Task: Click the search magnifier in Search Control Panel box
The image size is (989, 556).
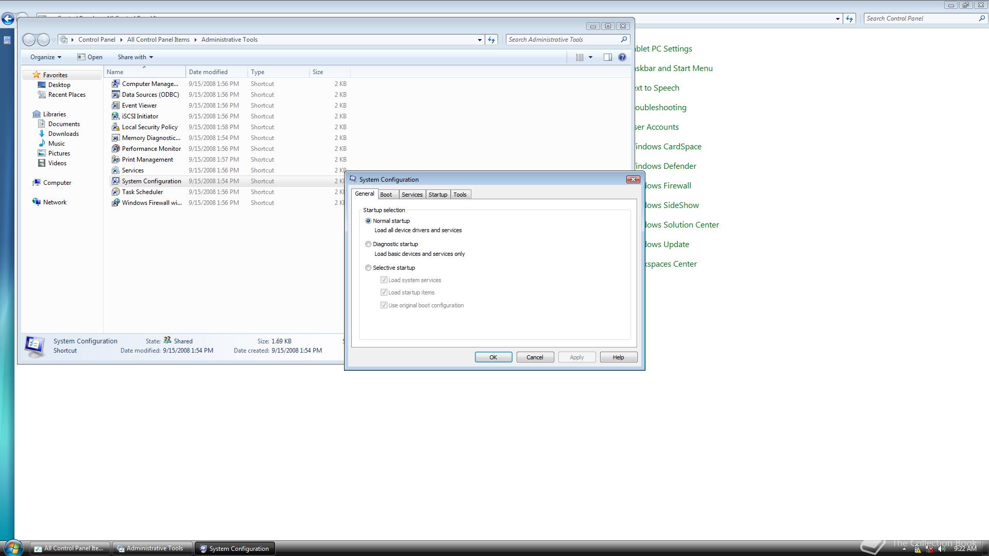Action: coord(981,18)
